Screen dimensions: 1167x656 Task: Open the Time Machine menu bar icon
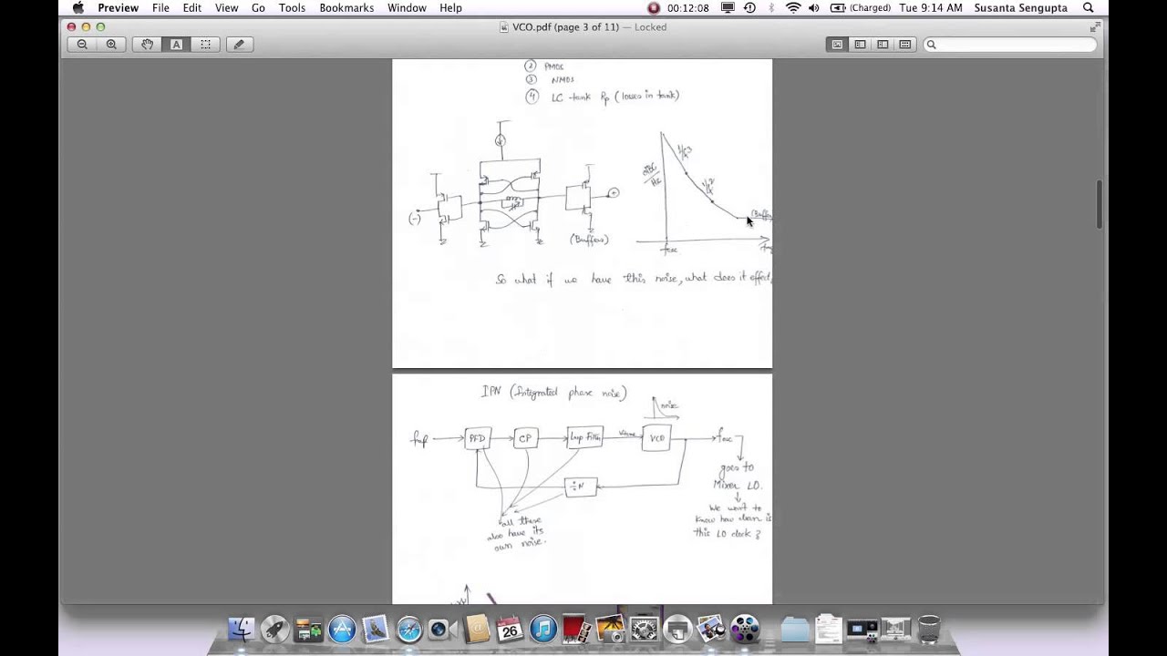(x=749, y=8)
